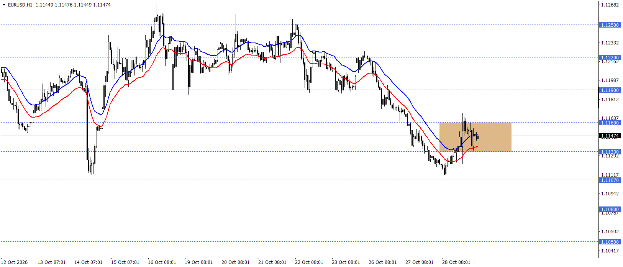Click the 21 Oct 08:01 time label
Screen dimensions: 623x267
coord(272,262)
